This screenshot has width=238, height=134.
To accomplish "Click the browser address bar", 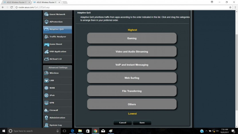I will pyautogui.click(x=115, y=7).
